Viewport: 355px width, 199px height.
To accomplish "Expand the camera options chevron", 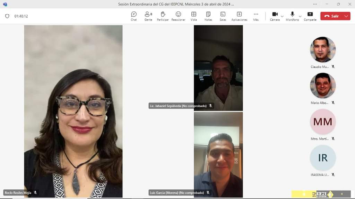I will [282, 16].
